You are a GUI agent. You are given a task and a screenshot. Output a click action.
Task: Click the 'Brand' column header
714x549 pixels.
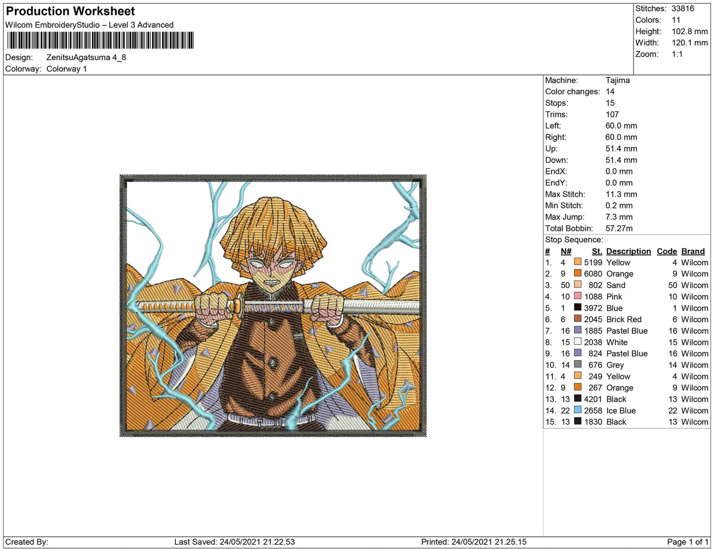pos(693,251)
